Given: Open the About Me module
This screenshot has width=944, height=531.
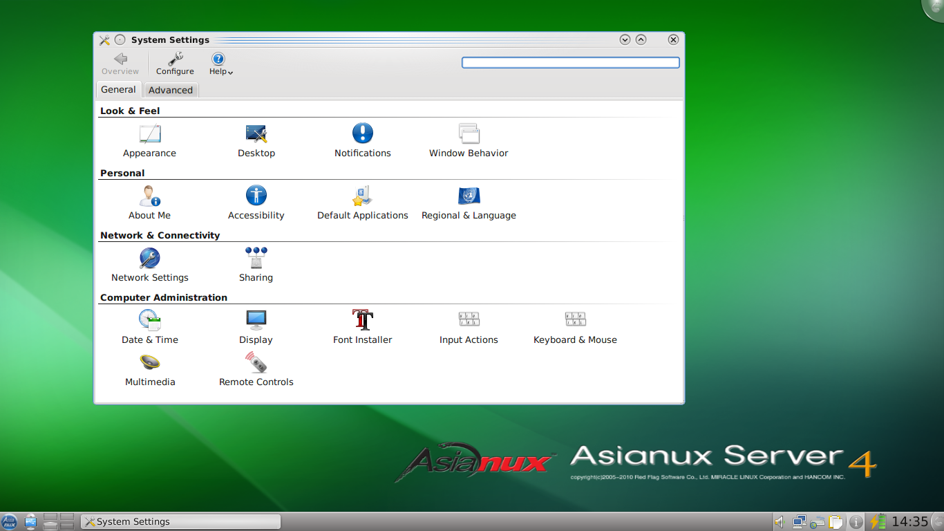Looking at the screenshot, I should pyautogui.click(x=149, y=203).
